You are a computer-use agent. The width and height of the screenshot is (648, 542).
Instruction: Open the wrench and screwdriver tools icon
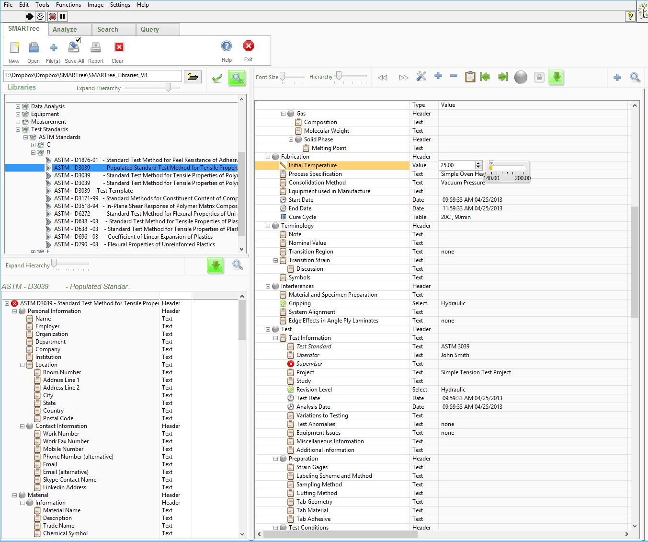click(421, 76)
